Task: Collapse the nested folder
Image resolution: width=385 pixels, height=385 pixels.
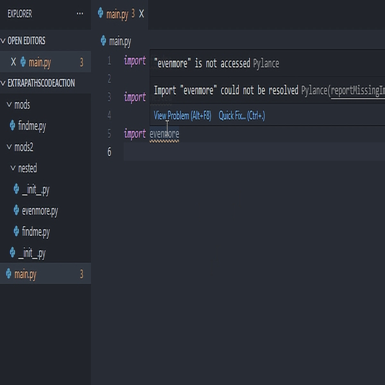Action: [13, 168]
